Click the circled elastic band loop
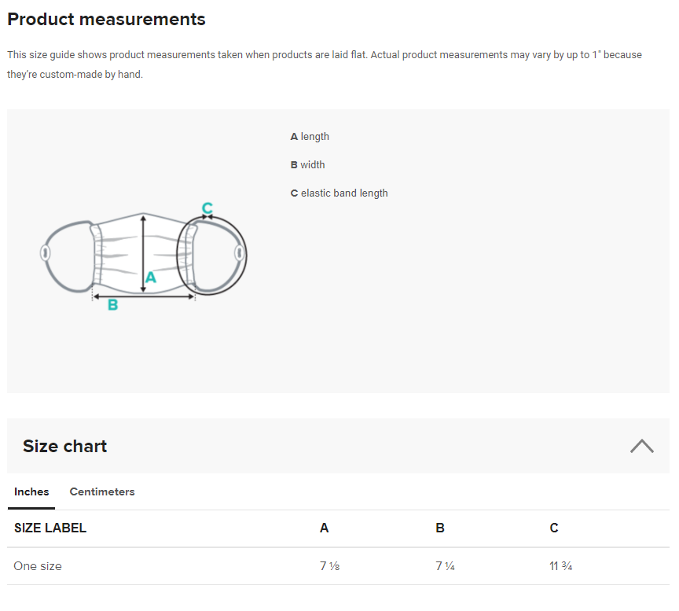 (x=211, y=256)
